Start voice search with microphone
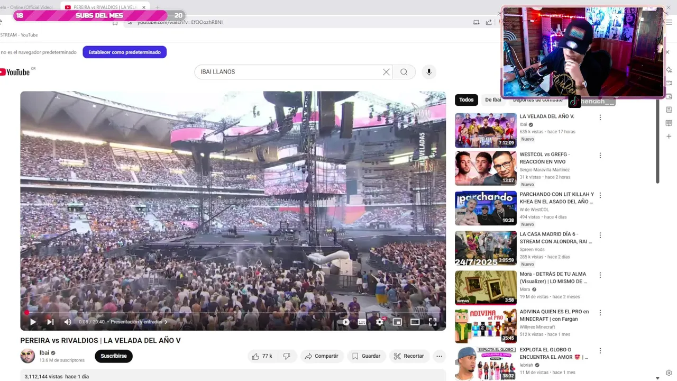 [429, 72]
